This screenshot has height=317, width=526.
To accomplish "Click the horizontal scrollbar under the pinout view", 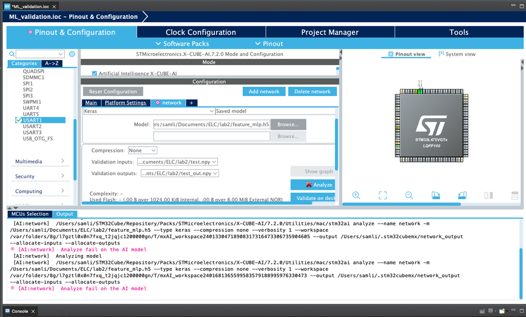I will point(402,204).
